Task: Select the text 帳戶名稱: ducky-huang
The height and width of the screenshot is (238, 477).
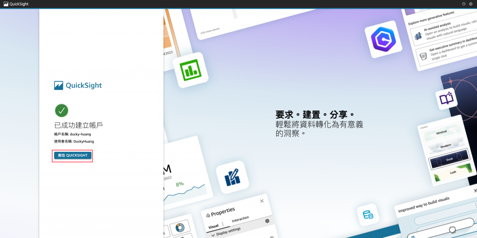Action: pyautogui.click(x=72, y=134)
